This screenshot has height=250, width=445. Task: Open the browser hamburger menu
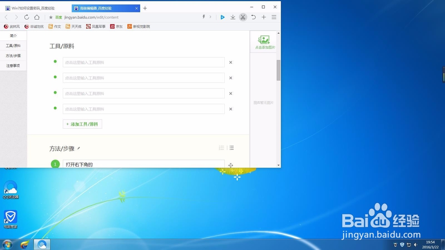274,17
